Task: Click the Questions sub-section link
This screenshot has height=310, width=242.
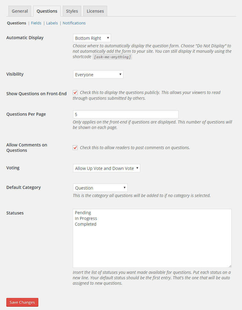Action: (17, 23)
